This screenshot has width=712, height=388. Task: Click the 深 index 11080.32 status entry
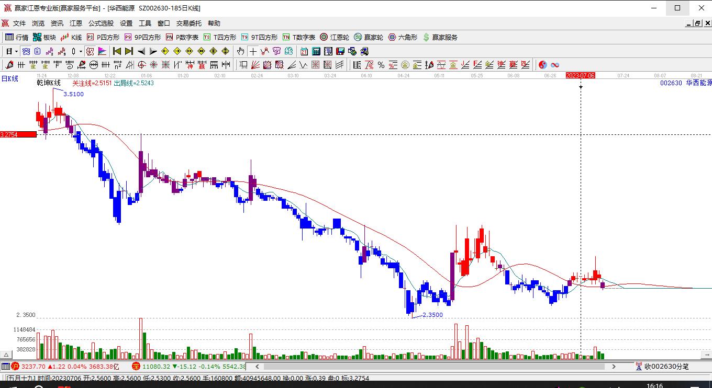(x=189, y=367)
